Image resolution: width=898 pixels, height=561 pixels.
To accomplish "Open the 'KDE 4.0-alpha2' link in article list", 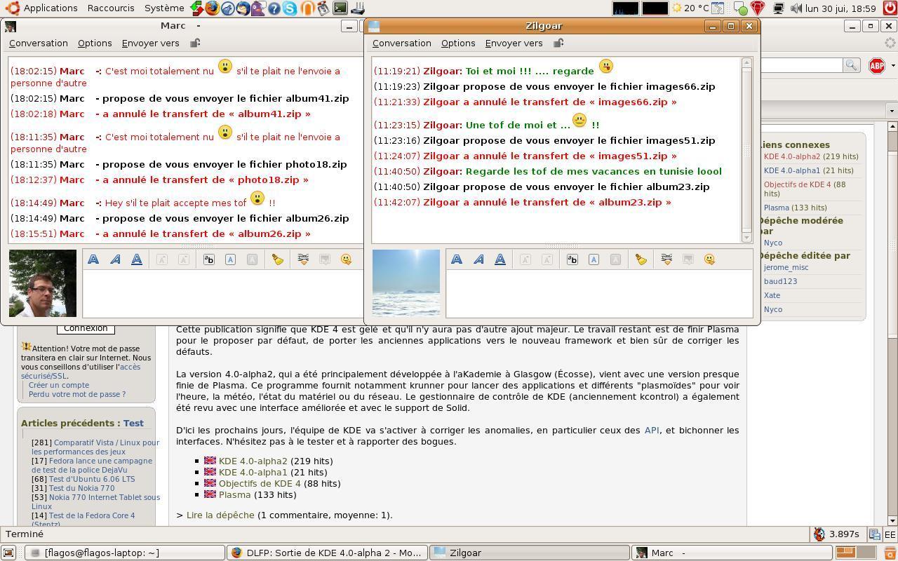I will [x=253, y=461].
